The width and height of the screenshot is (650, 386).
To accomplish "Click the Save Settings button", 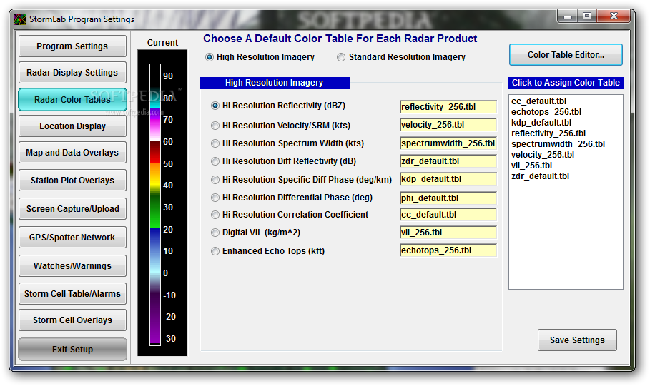I will [x=577, y=340].
